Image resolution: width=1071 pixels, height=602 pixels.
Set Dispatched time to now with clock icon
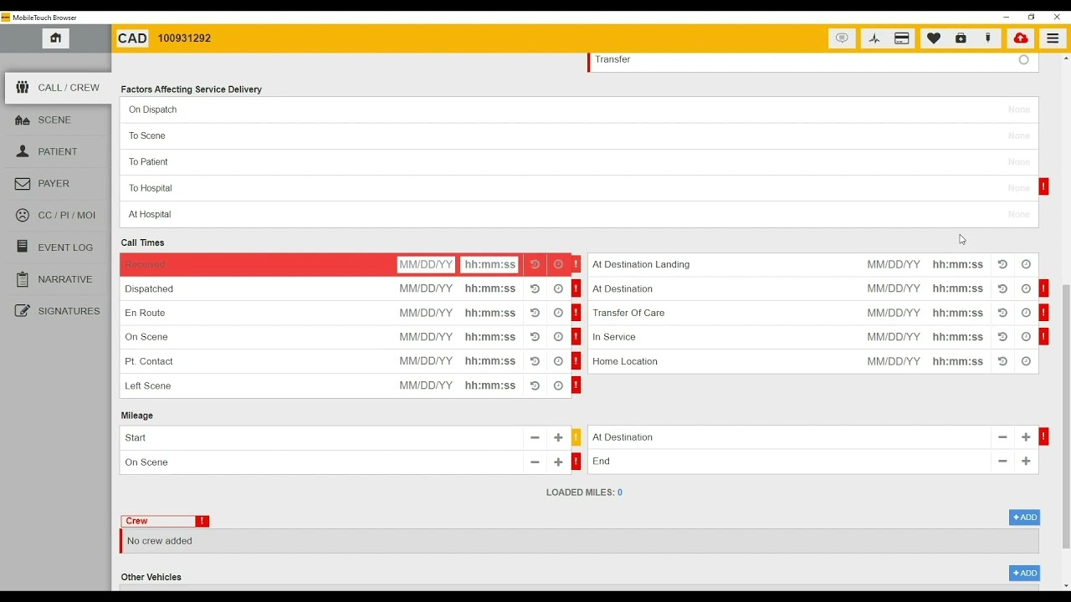tap(558, 288)
